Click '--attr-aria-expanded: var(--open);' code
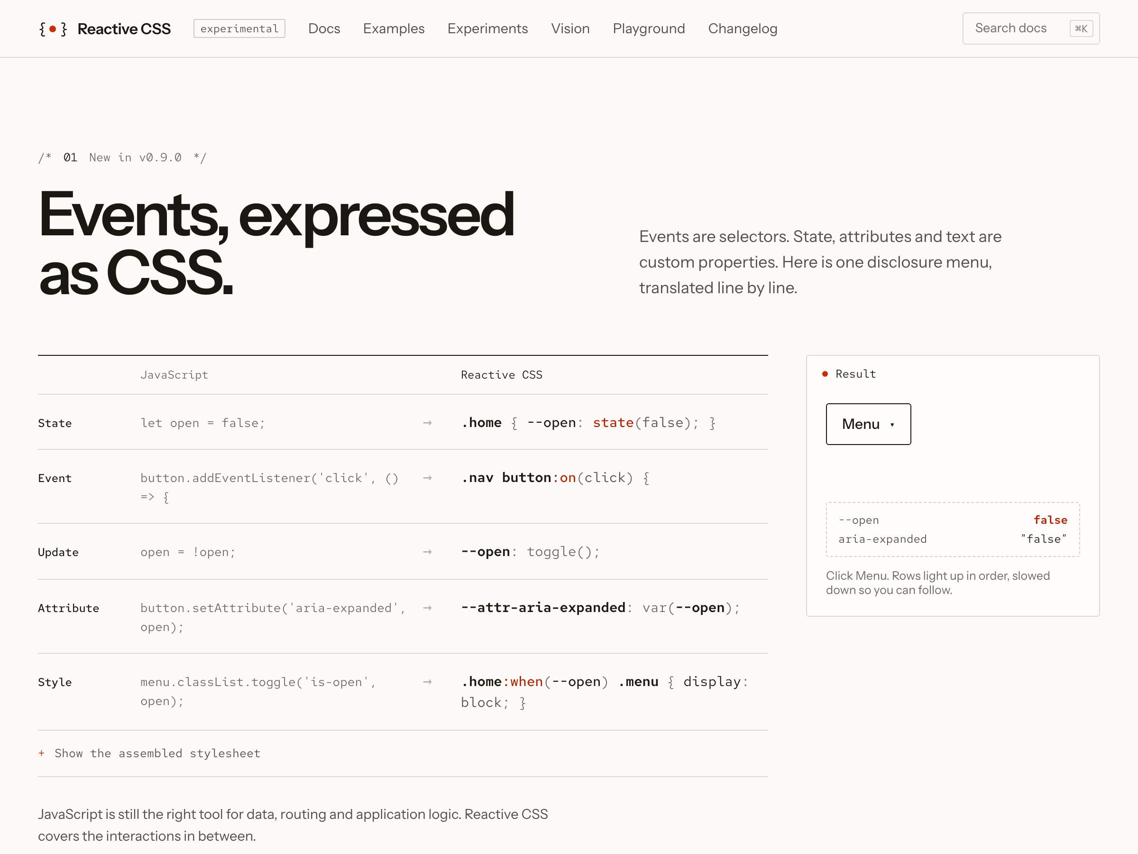Viewport: 1138px width, 854px height. coord(600,607)
